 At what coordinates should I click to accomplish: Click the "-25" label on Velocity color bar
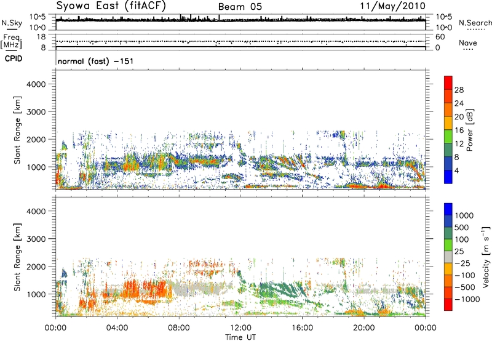click(462, 263)
